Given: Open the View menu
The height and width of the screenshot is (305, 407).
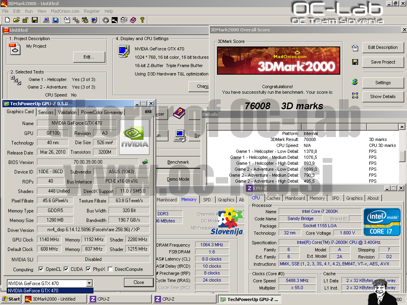Looking at the screenshot, I should tap(42, 11).
